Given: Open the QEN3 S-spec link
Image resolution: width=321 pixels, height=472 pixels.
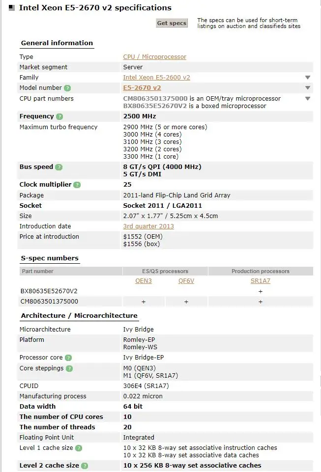Looking at the screenshot, I should pyautogui.click(x=143, y=281).
